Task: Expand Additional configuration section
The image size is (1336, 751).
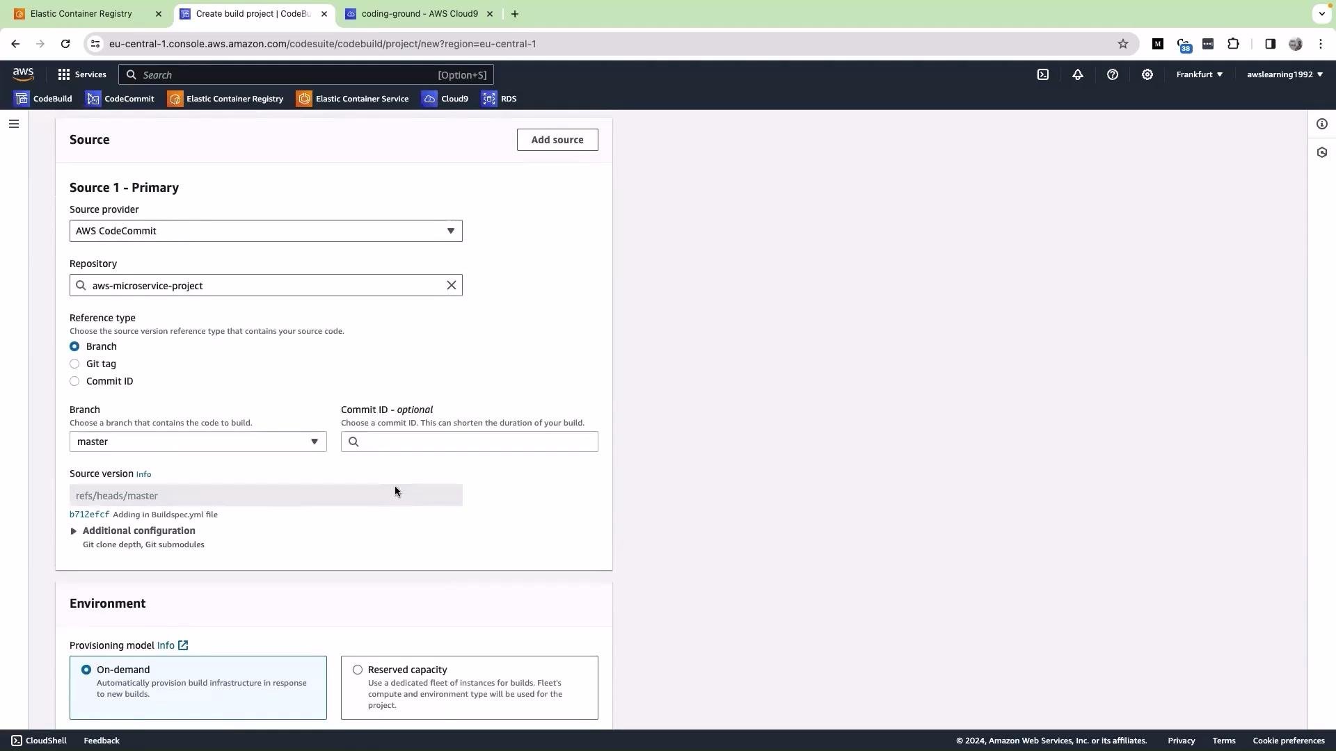Action: pos(132,531)
